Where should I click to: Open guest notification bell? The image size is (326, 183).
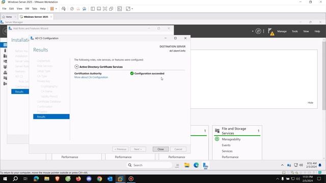pyautogui.click(x=320, y=165)
